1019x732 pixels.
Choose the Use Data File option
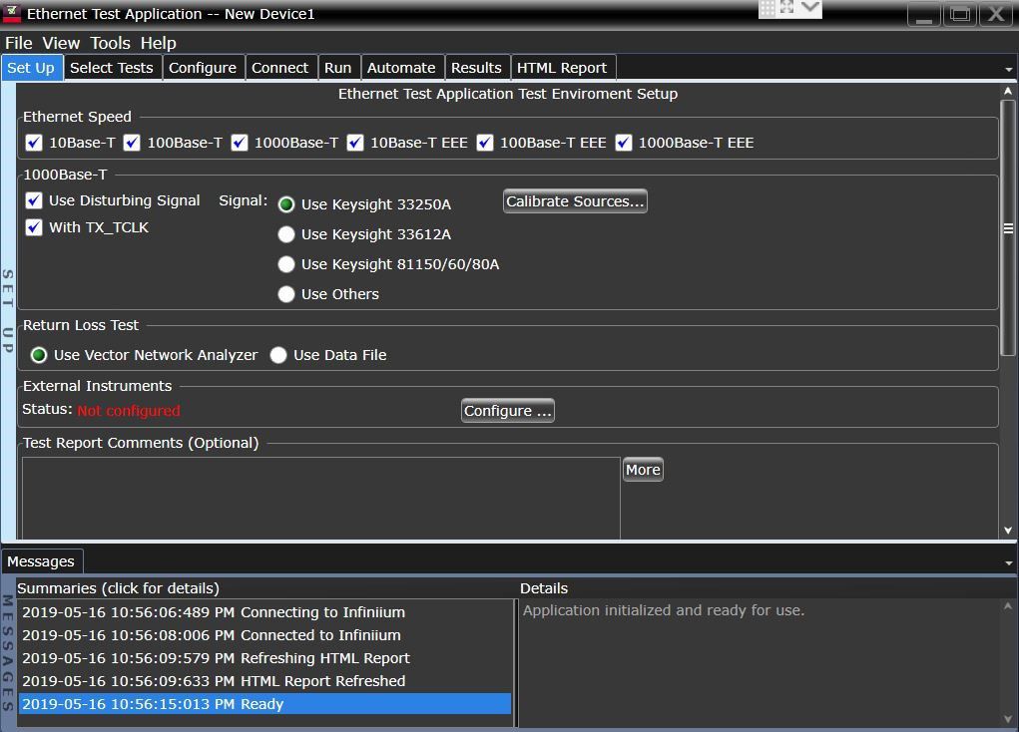click(278, 355)
